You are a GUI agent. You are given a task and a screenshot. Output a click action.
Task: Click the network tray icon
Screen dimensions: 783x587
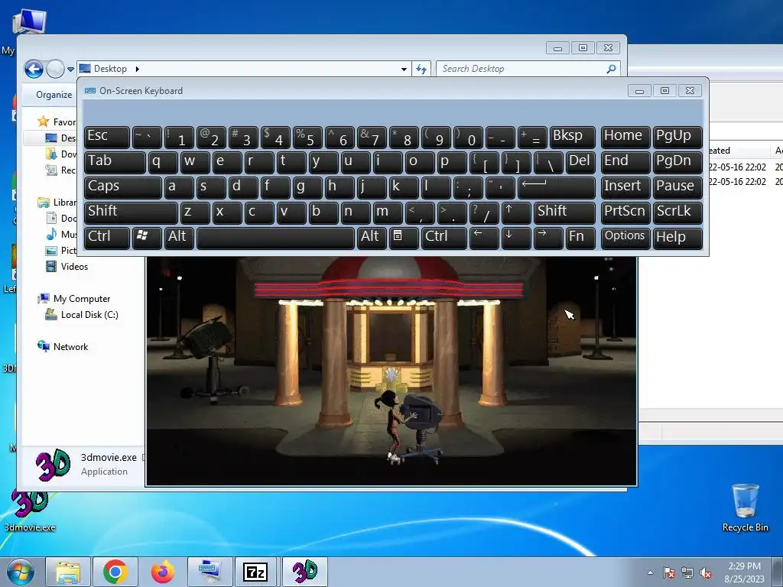(687, 572)
